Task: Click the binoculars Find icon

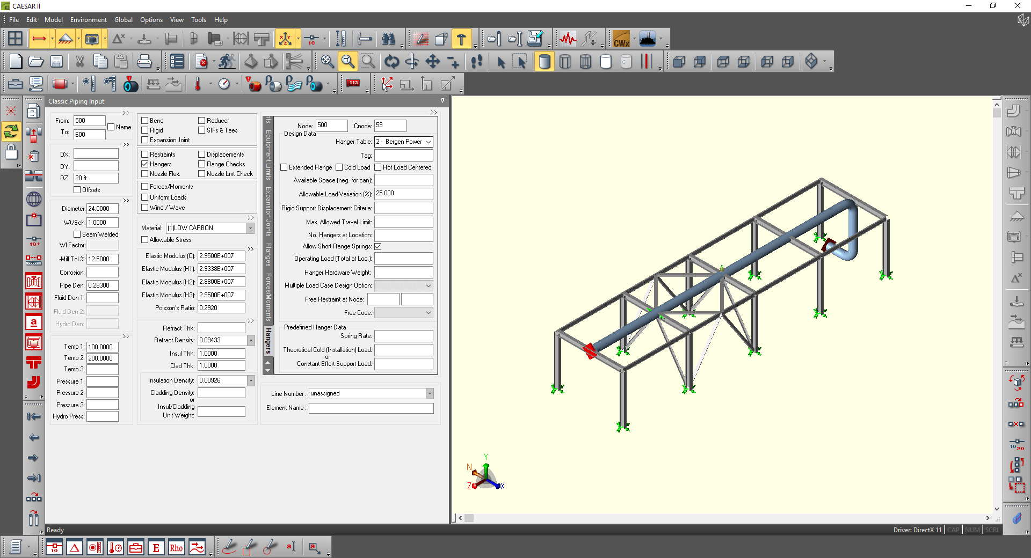Action: 388,39
